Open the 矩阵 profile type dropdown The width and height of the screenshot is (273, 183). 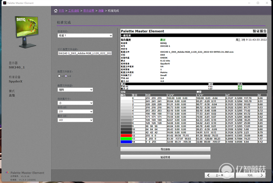[75, 90]
